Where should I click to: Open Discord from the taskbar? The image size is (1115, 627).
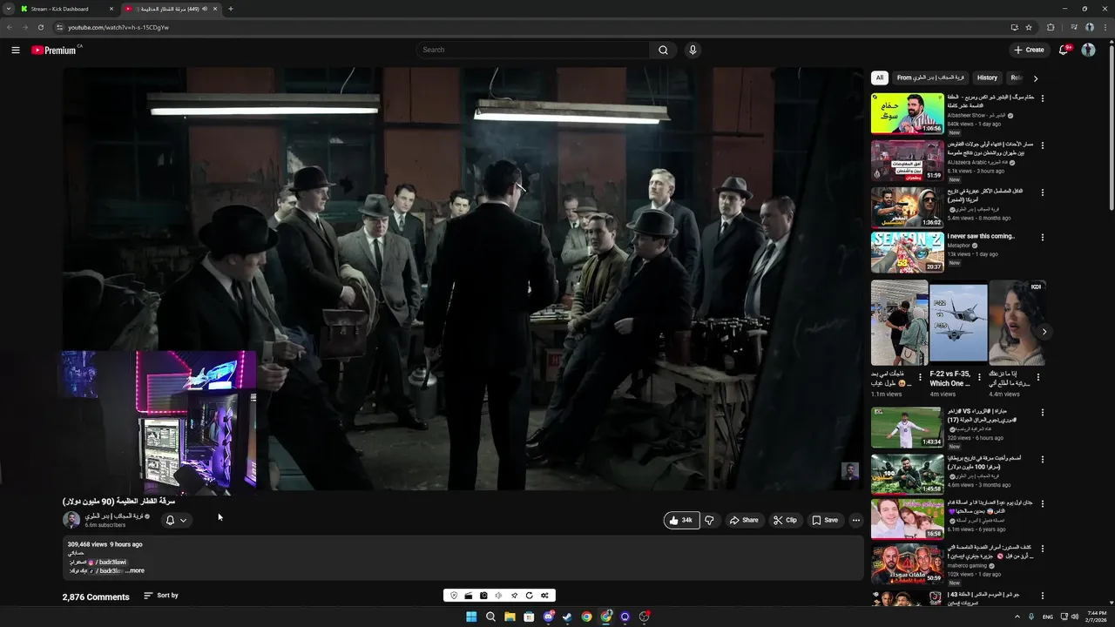548,617
